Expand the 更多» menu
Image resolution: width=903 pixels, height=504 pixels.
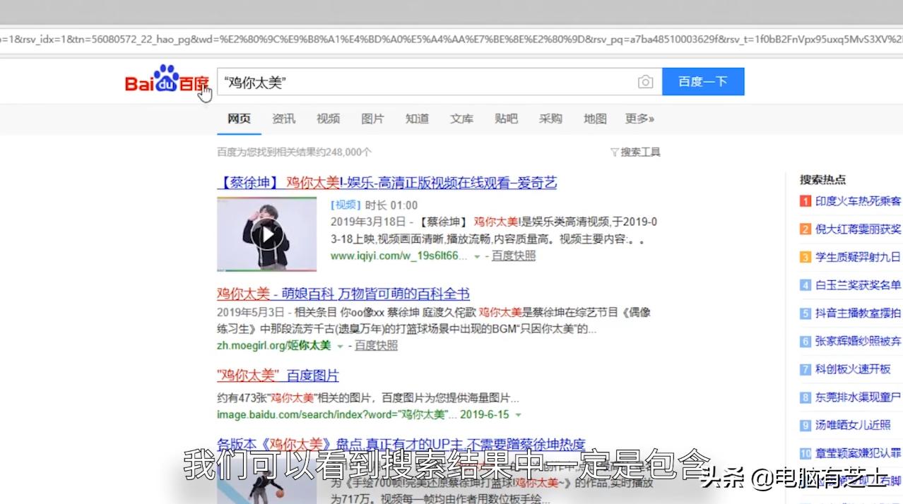pos(639,119)
